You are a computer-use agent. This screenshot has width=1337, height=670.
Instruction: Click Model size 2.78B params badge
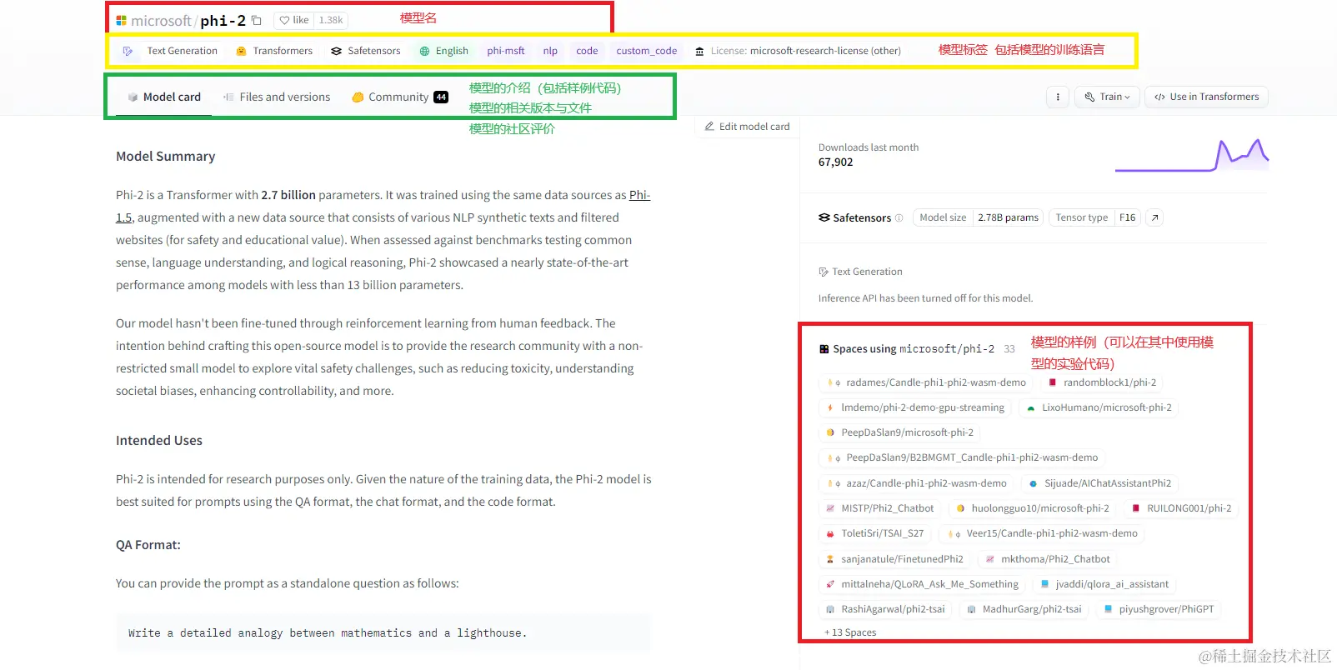[x=978, y=217]
